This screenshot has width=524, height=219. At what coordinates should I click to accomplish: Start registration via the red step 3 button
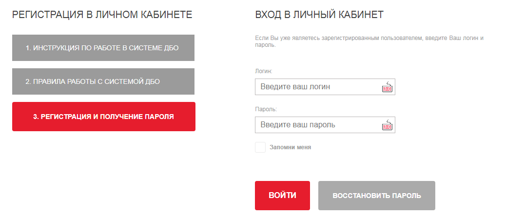[103, 117]
